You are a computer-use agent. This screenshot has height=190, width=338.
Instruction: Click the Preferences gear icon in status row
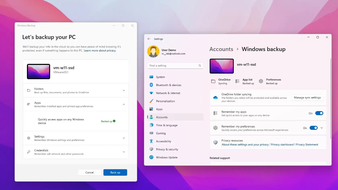261,81
